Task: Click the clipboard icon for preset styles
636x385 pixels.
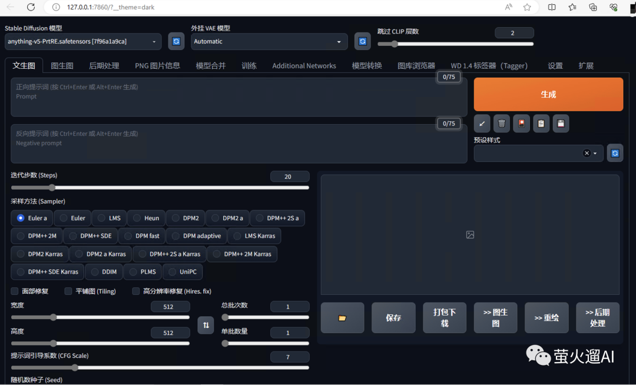Action: pos(541,124)
